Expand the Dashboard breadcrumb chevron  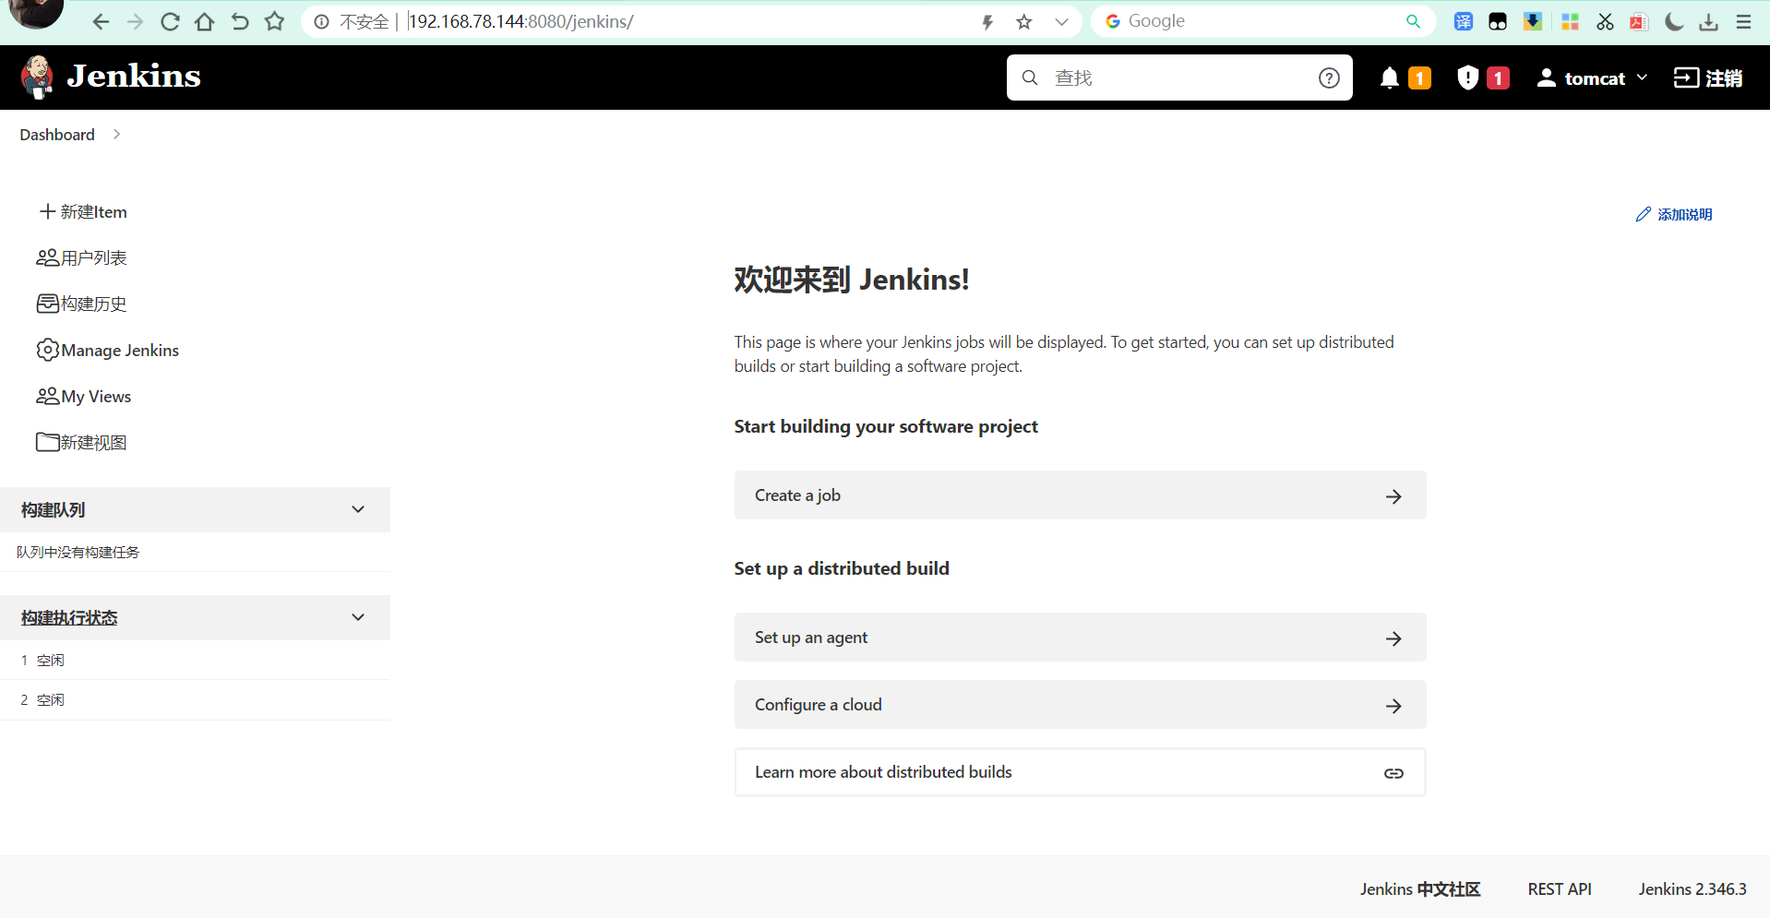tap(116, 135)
